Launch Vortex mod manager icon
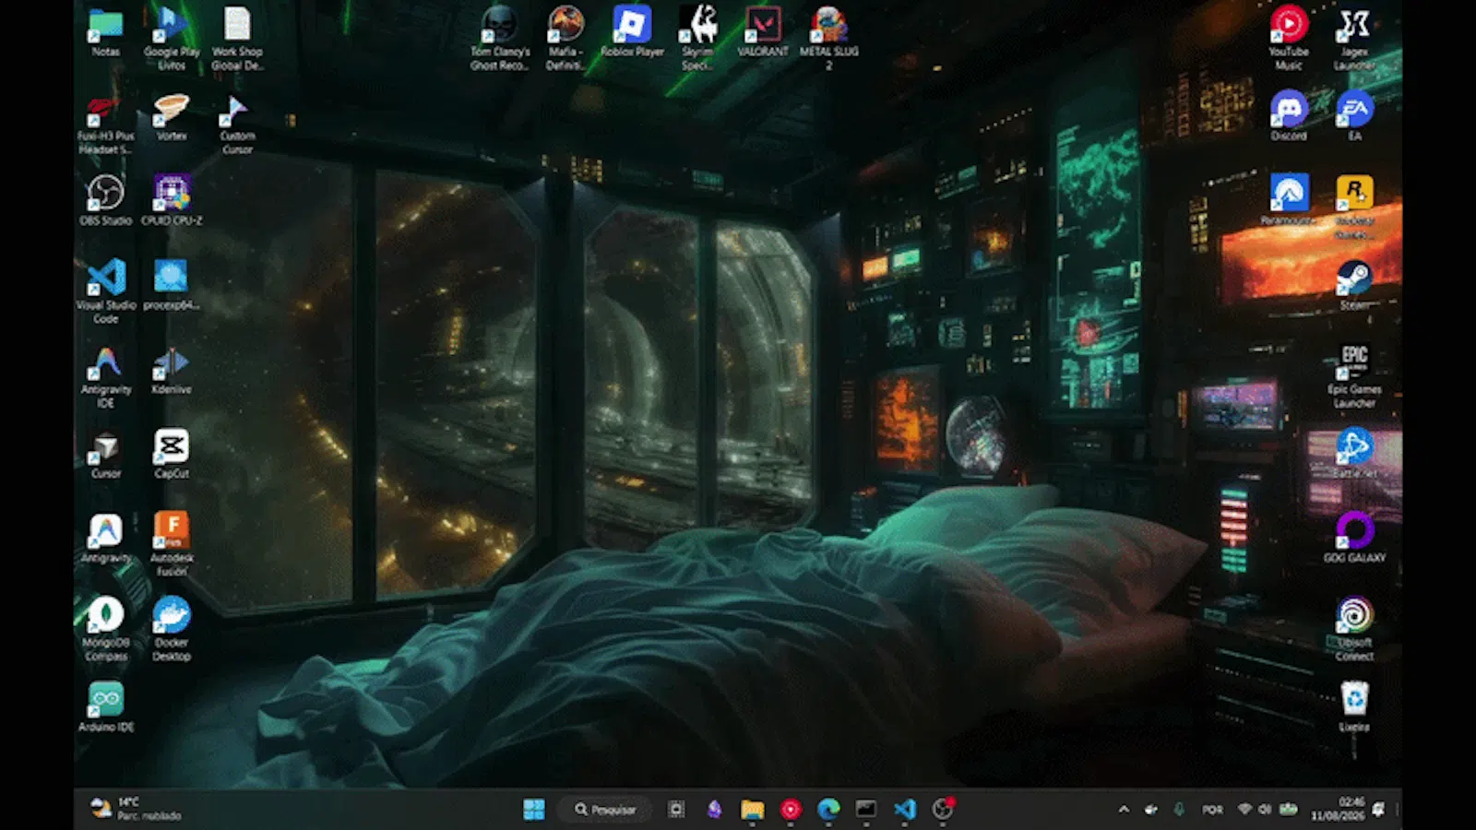The height and width of the screenshot is (830, 1476). click(x=172, y=115)
